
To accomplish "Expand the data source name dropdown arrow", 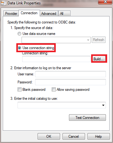I will coord(88,40).
